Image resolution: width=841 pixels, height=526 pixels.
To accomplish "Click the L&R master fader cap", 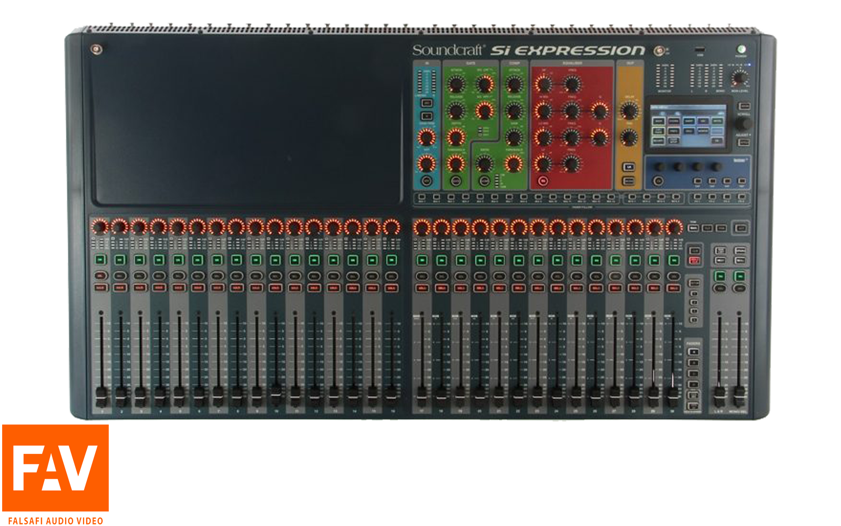I will click(719, 396).
